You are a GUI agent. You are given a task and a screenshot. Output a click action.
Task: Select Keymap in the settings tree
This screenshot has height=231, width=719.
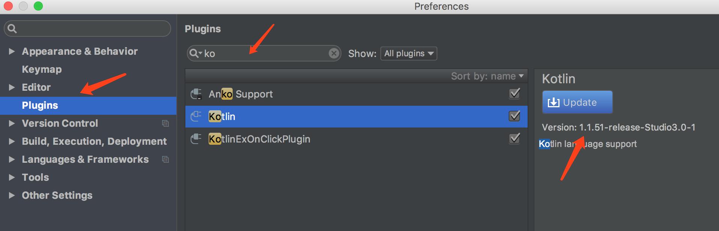42,69
